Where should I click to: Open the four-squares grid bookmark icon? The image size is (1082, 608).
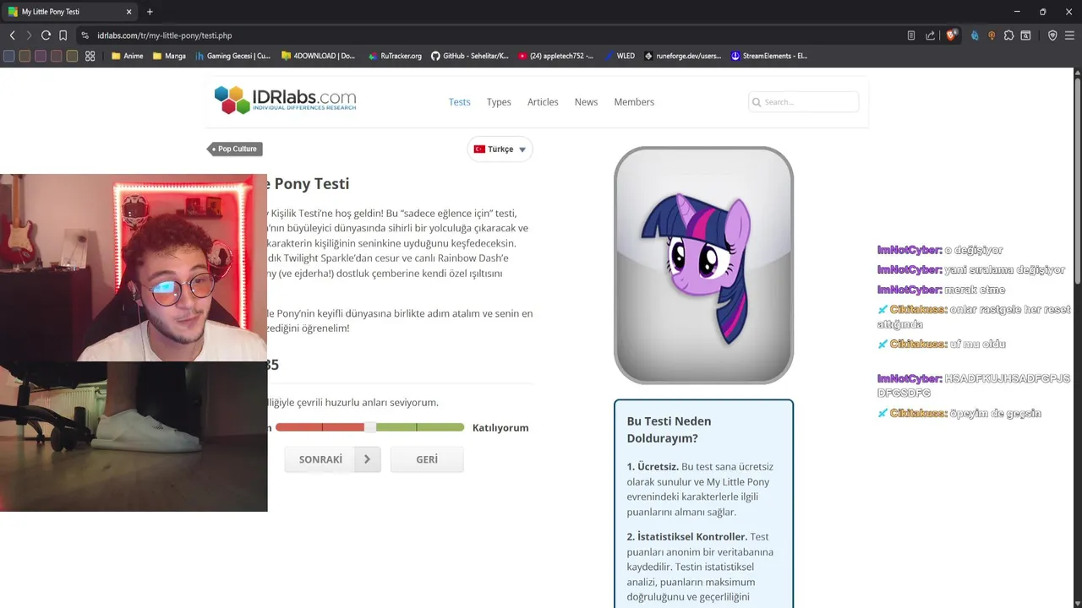[x=90, y=56]
